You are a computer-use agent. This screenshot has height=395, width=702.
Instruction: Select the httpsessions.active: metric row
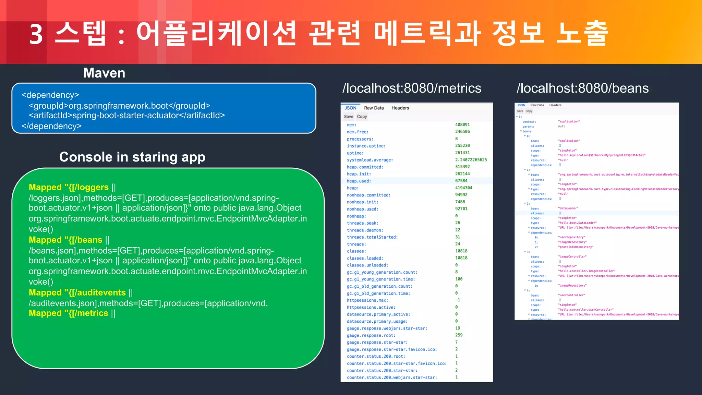point(416,307)
